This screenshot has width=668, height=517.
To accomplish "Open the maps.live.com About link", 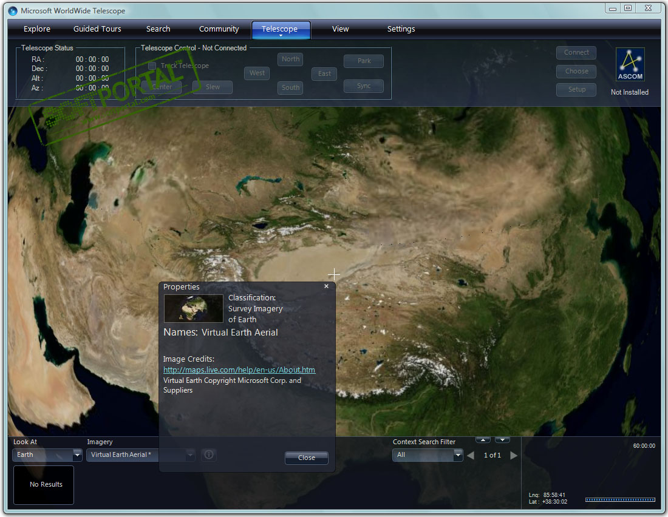I will pos(239,370).
